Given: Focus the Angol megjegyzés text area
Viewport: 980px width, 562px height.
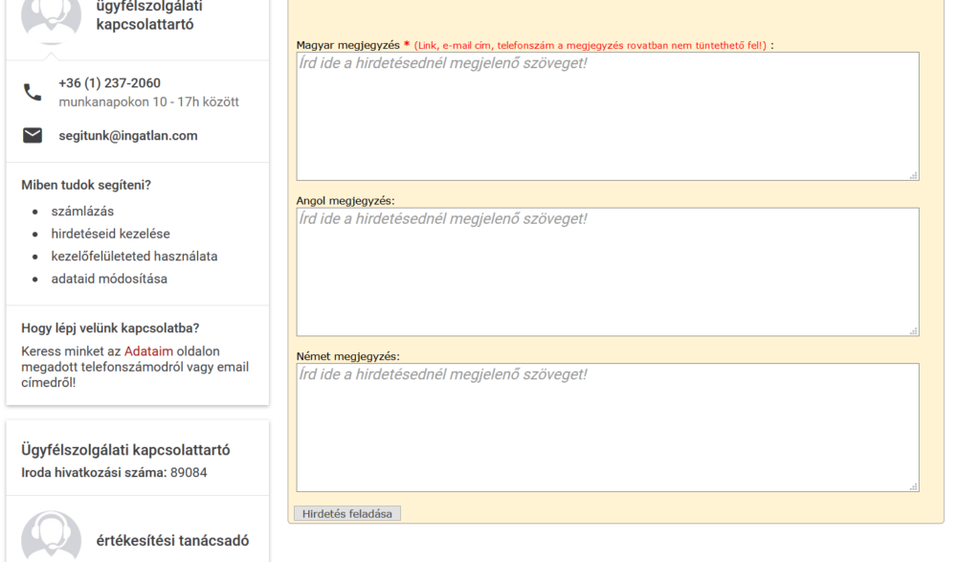Looking at the screenshot, I should [x=607, y=272].
